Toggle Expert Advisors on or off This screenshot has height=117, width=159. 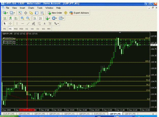[79, 13]
